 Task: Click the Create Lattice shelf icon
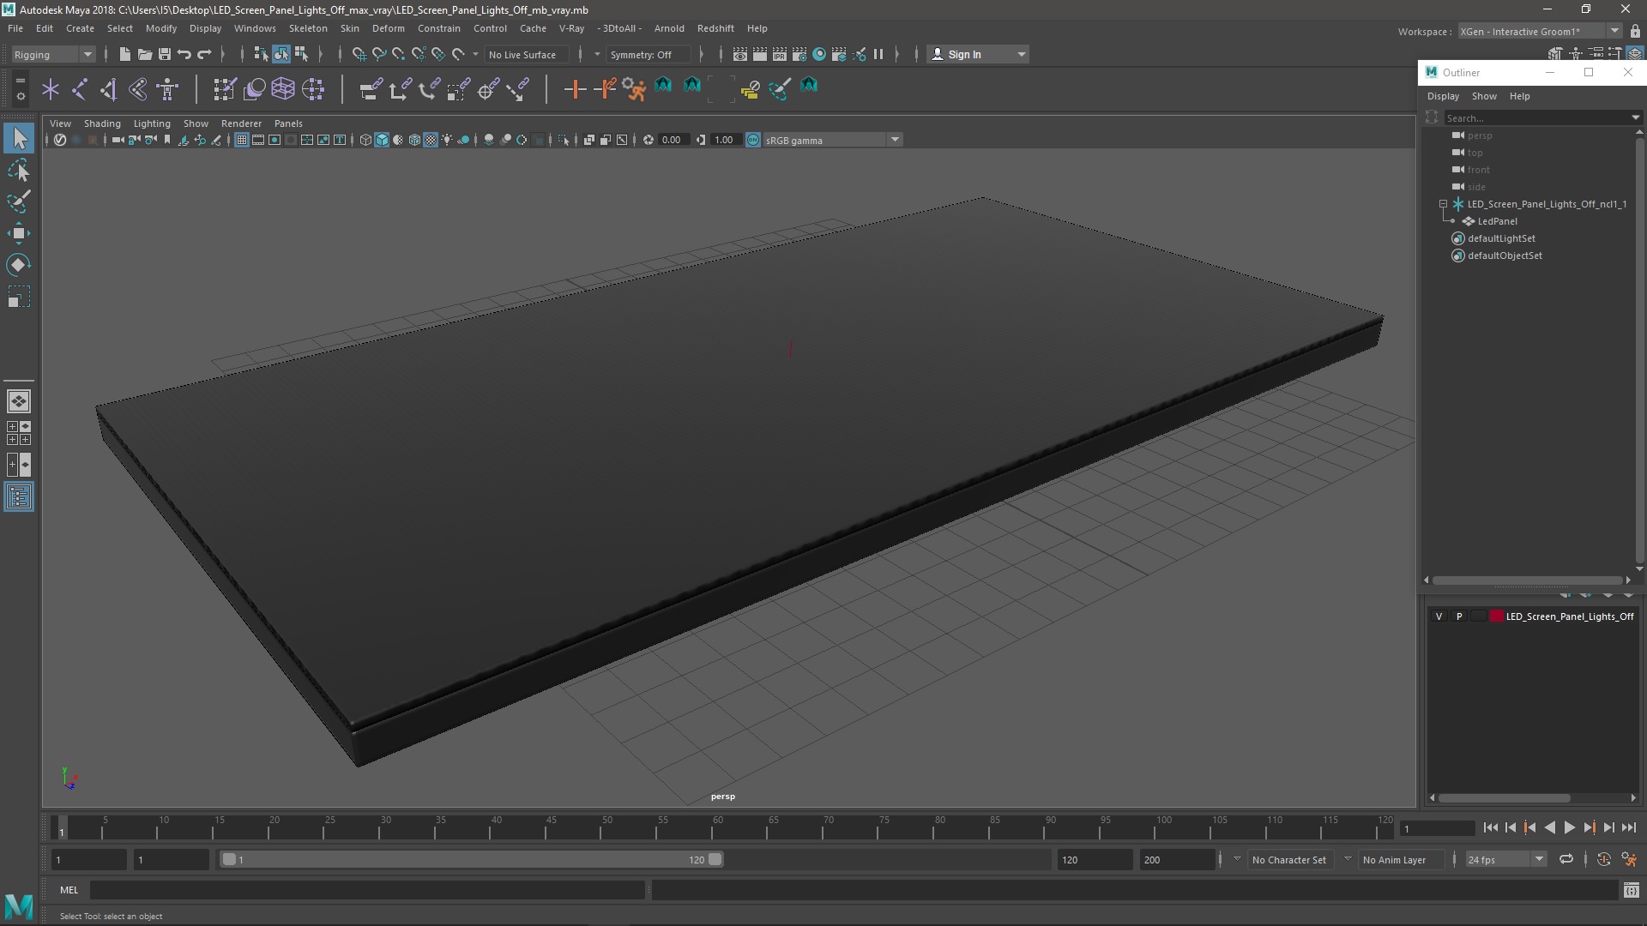point(283,89)
